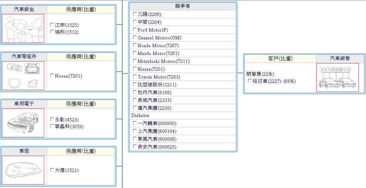Screen dimensions: 366x188
Task: Open the 汽車銷售 dealership illustration
Action: [x=337, y=78]
